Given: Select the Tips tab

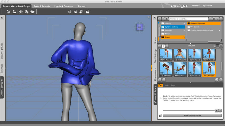Looking at the screenshot, I should point(160,85).
